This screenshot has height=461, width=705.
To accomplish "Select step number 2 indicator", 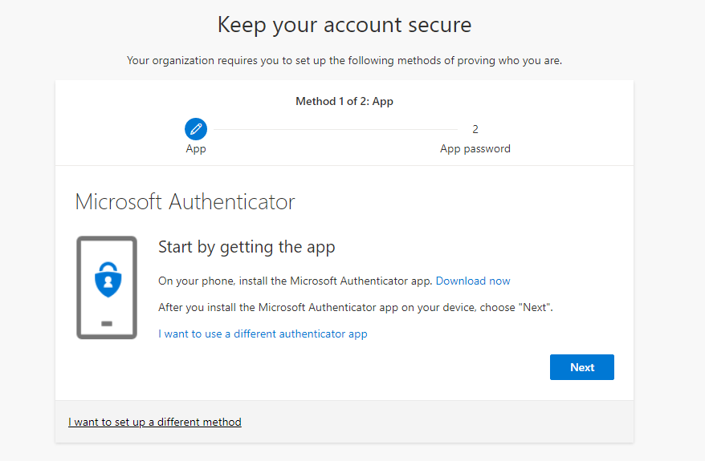I will coord(475,129).
